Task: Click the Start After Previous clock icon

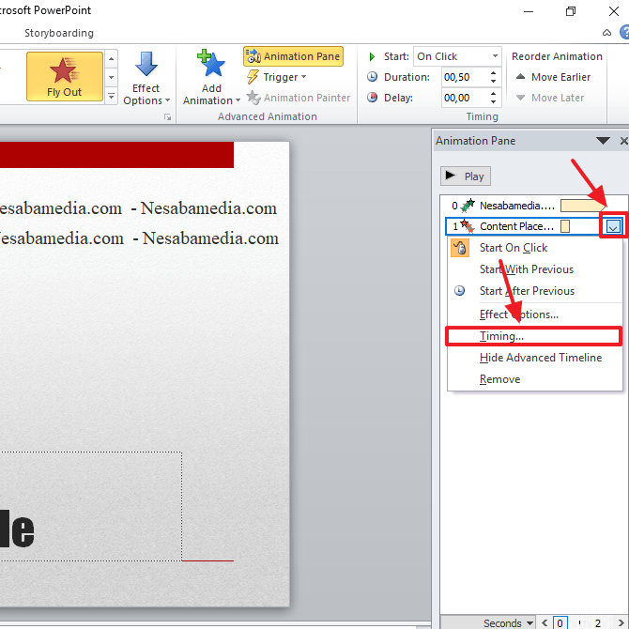Action: click(460, 290)
